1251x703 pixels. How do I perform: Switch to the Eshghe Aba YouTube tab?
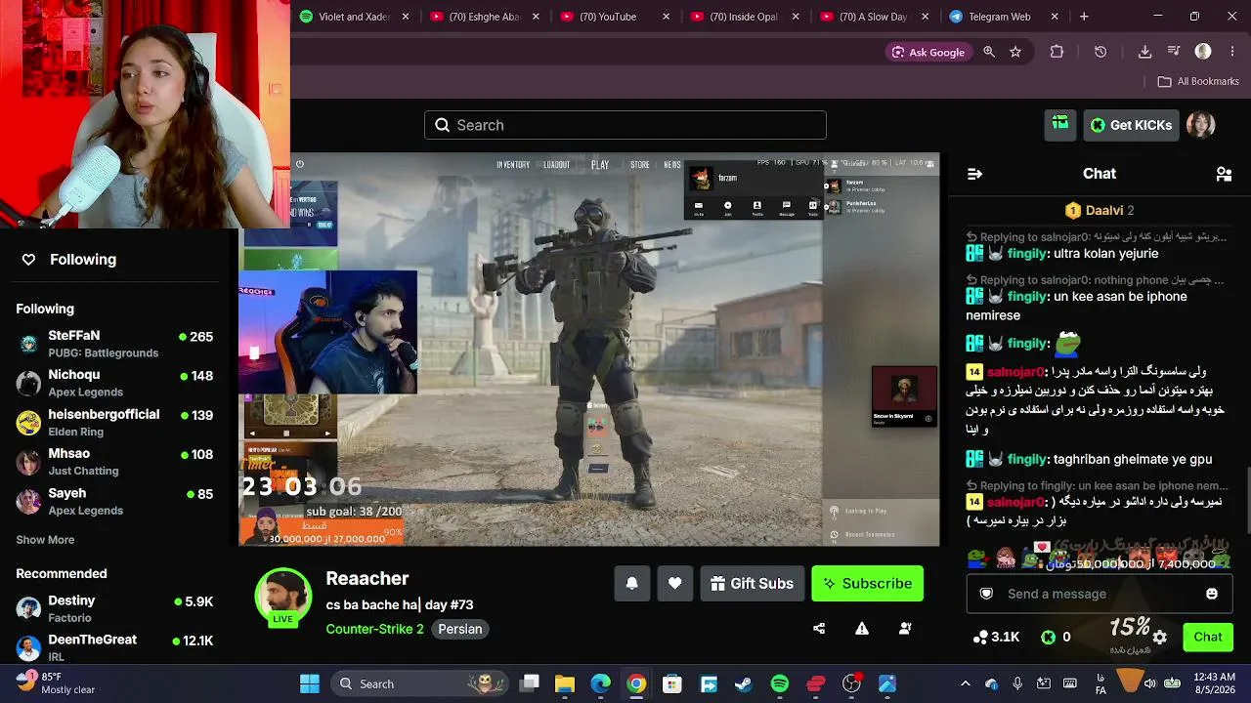point(486,17)
